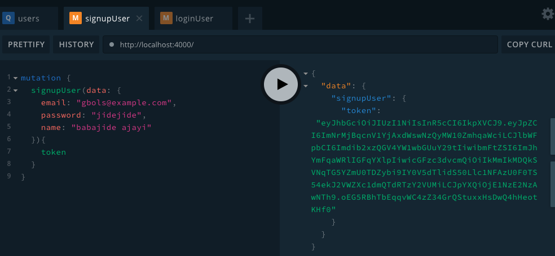Click the orange M icon on signupUser tab

point(75,19)
